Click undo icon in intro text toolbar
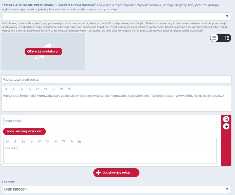Screen dimensions: 235x195 (46, 89)
